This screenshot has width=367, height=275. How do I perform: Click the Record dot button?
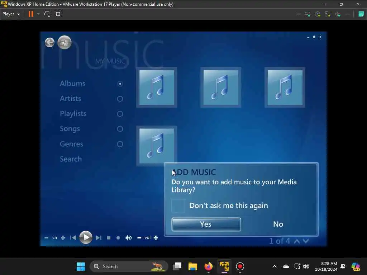pos(118,238)
